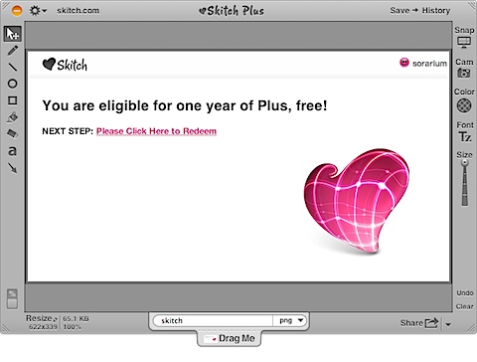Viewport: 477px width, 362px height.
Task: Click Clear in the right panel
Action: click(x=464, y=306)
